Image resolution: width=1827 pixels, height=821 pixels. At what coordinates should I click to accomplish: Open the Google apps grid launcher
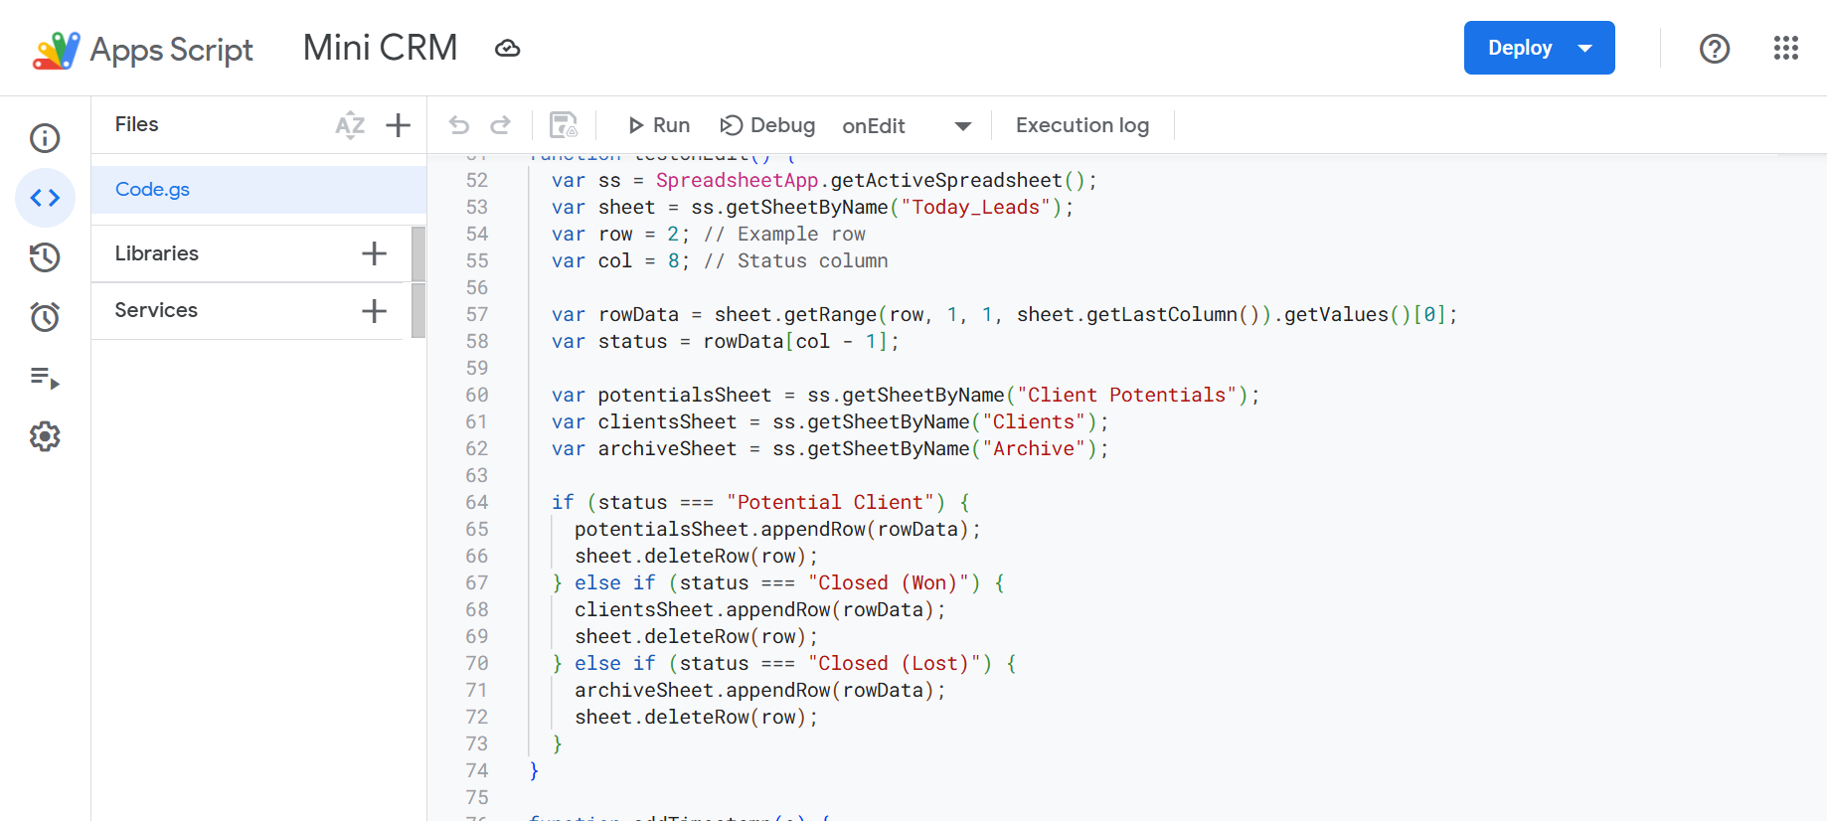[x=1785, y=48]
